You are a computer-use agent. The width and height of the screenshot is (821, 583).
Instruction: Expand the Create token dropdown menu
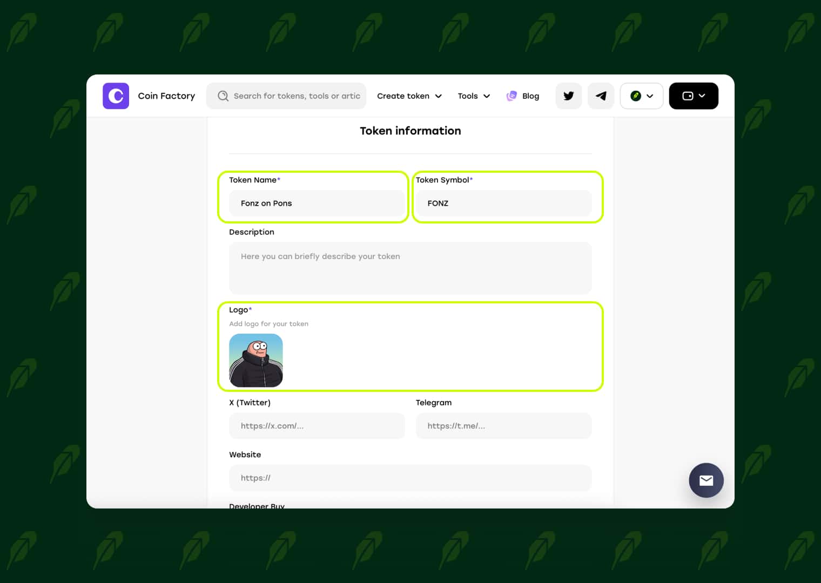(x=409, y=96)
